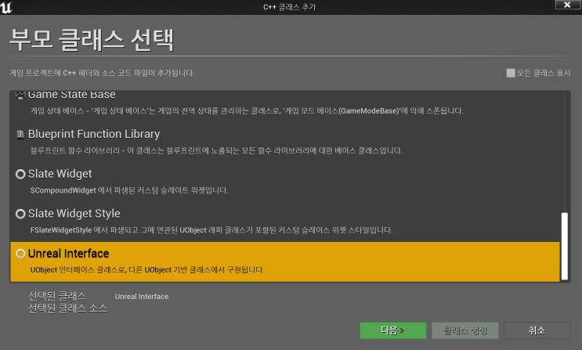Click the 선택된 클래스 label

pos(57,296)
